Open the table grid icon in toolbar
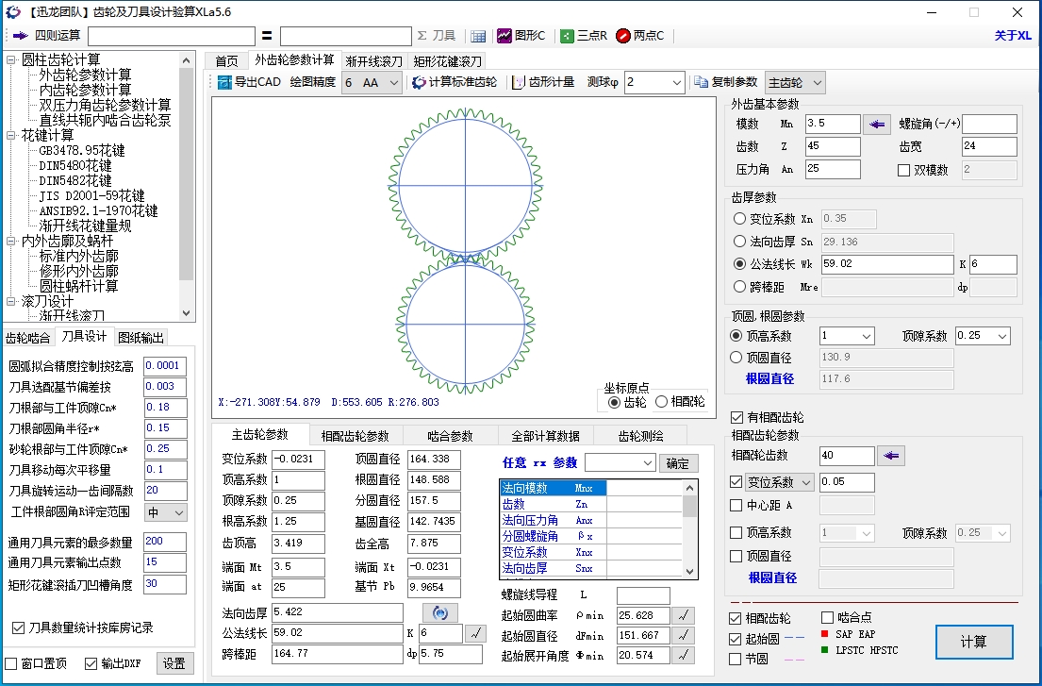 [478, 36]
